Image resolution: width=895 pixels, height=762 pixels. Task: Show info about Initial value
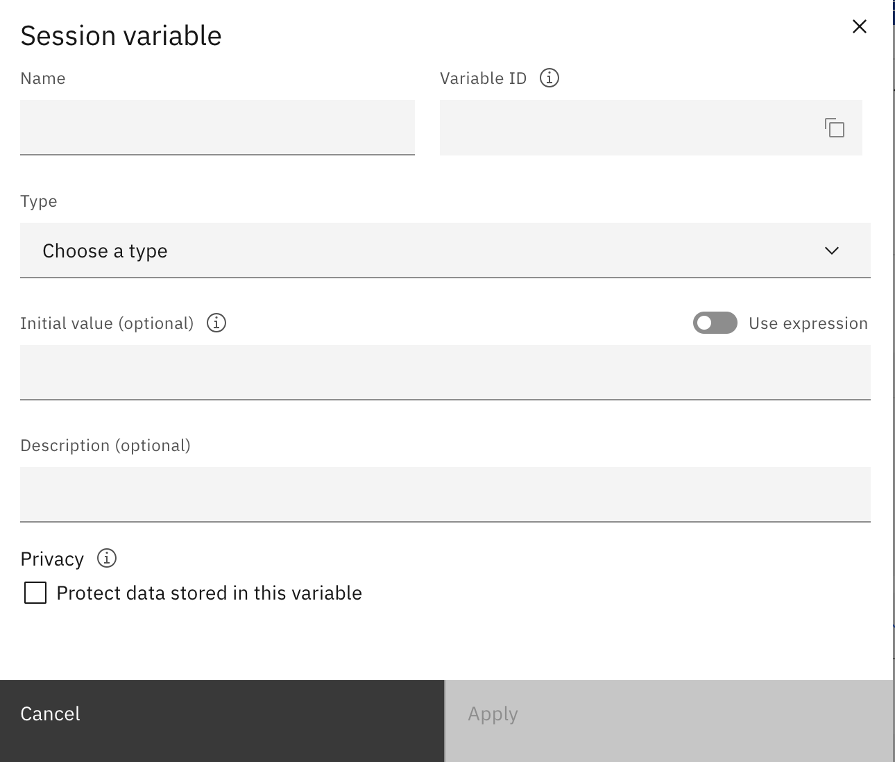[x=216, y=323]
